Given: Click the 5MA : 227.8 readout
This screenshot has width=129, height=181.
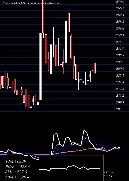Looking at the screenshot, I should tap(16, 172).
